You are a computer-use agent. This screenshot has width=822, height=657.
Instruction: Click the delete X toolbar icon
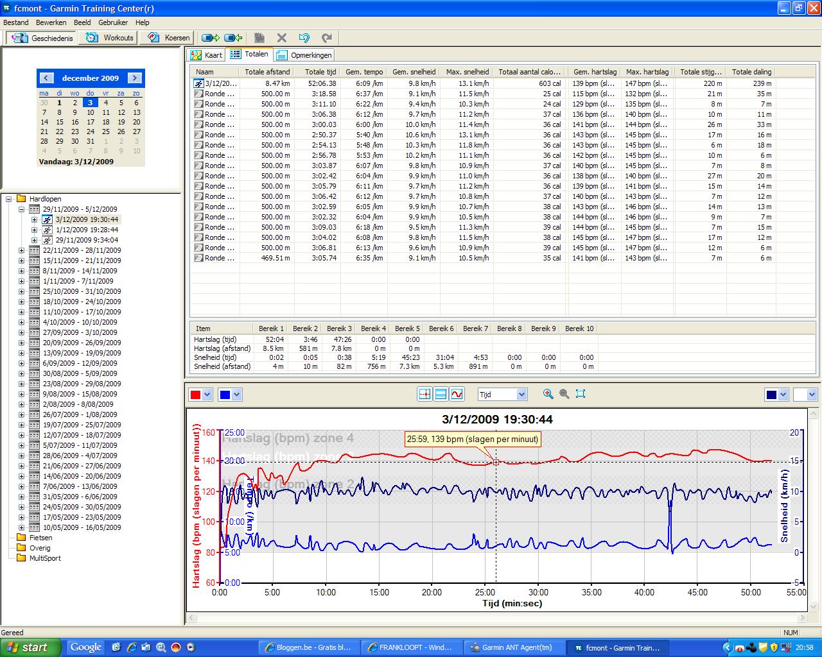(282, 38)
